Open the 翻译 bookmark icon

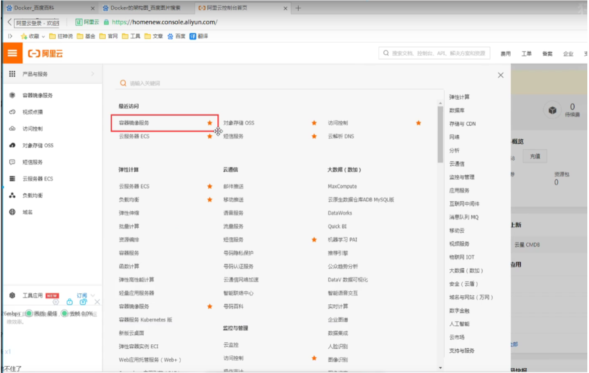pyautogui.click(x=193, y=36)
